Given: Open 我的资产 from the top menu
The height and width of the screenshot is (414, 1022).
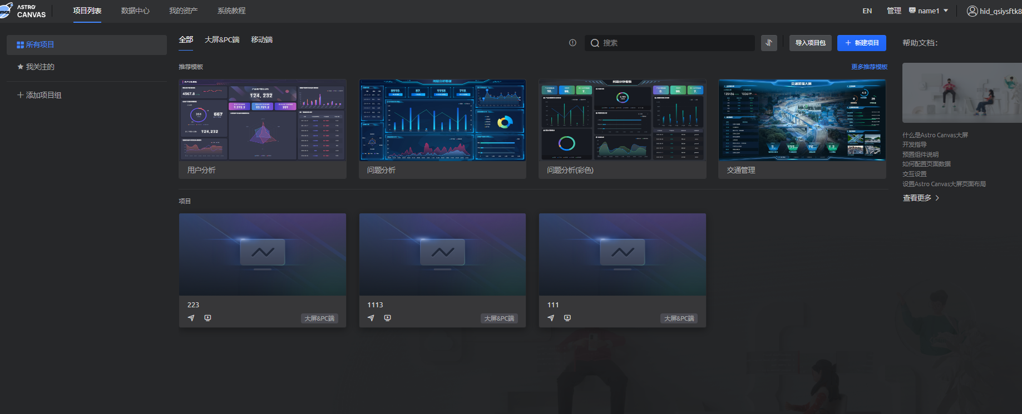Looking at the screenshot, I should [184, 11].
